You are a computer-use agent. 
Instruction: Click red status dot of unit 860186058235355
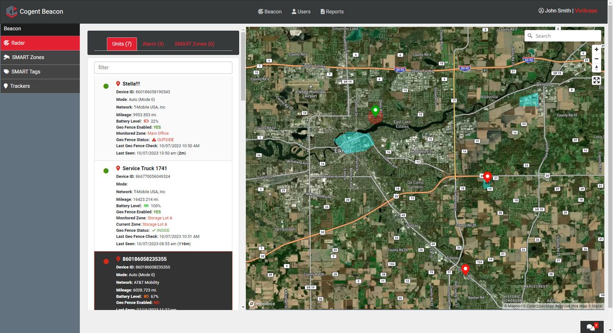click(106, 261)
